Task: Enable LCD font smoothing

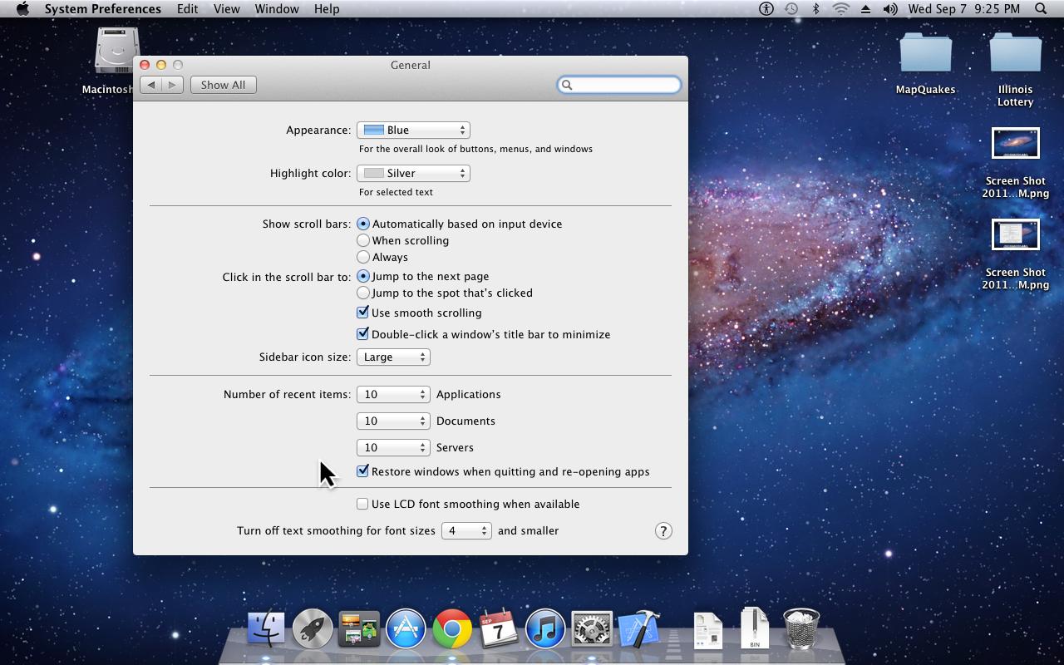Action: (x=362, y=503)
